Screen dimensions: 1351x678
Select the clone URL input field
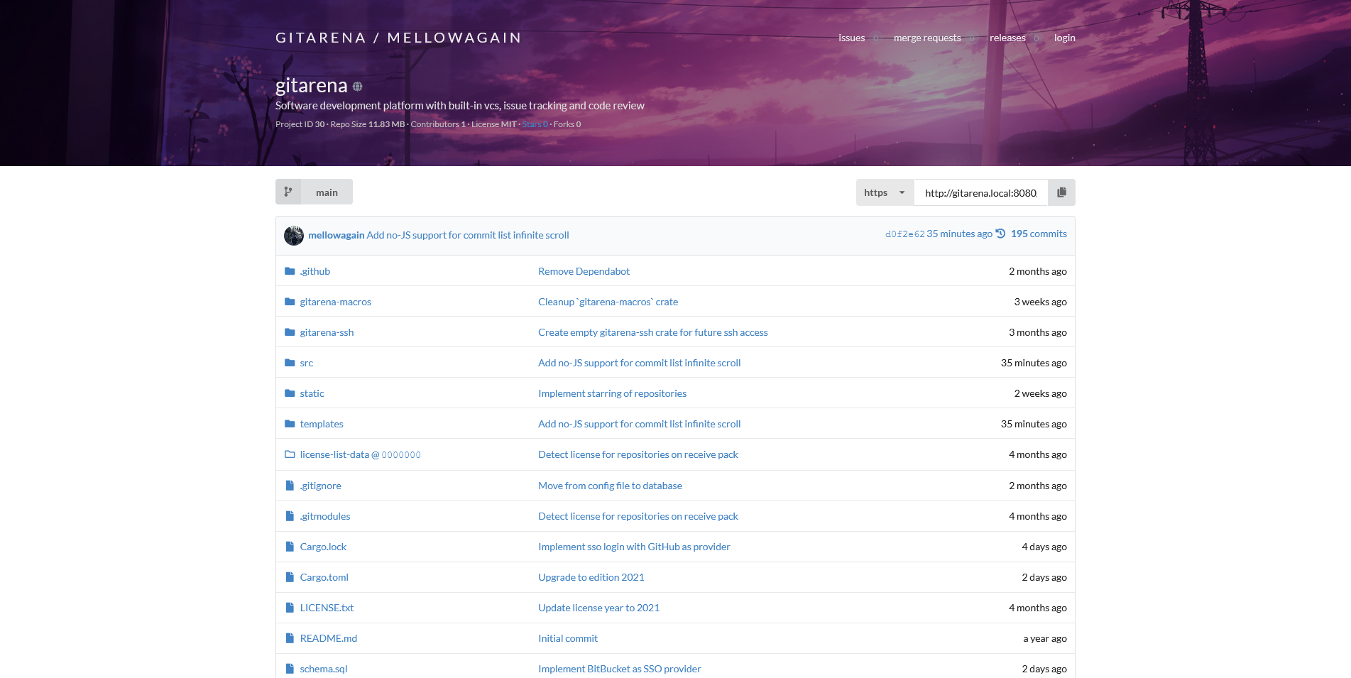(x=980, y=192)
